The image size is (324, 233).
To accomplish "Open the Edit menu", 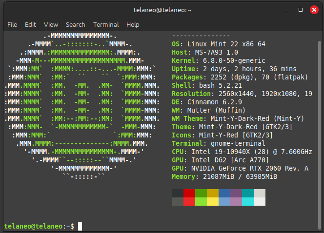I will [x=30, y=24].
